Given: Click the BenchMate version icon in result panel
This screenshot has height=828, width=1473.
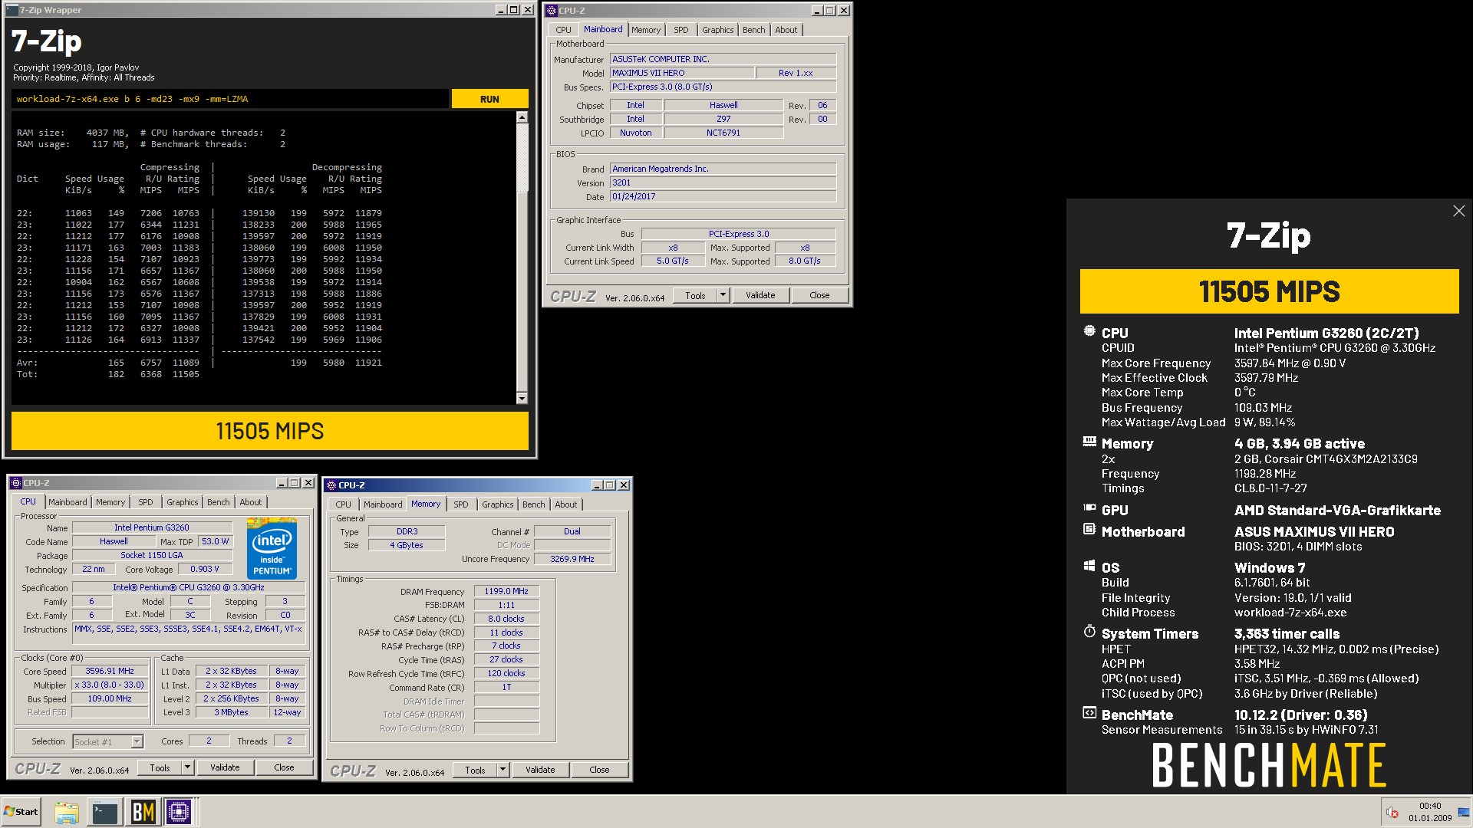Looking at the screenshot, I should click(x=1089, y=713).
